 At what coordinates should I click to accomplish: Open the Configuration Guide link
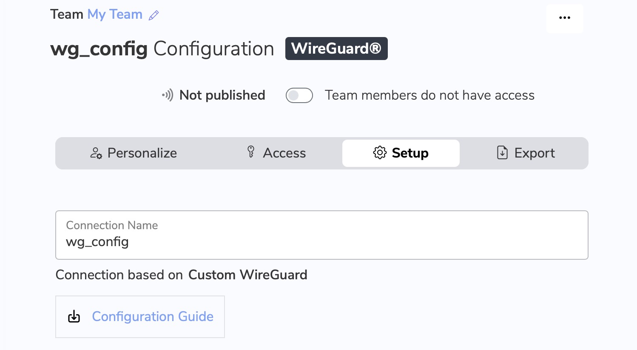[153, 316]
